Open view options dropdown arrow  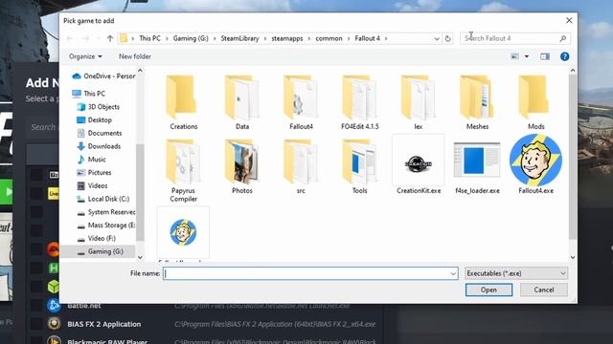click(527, 56)
